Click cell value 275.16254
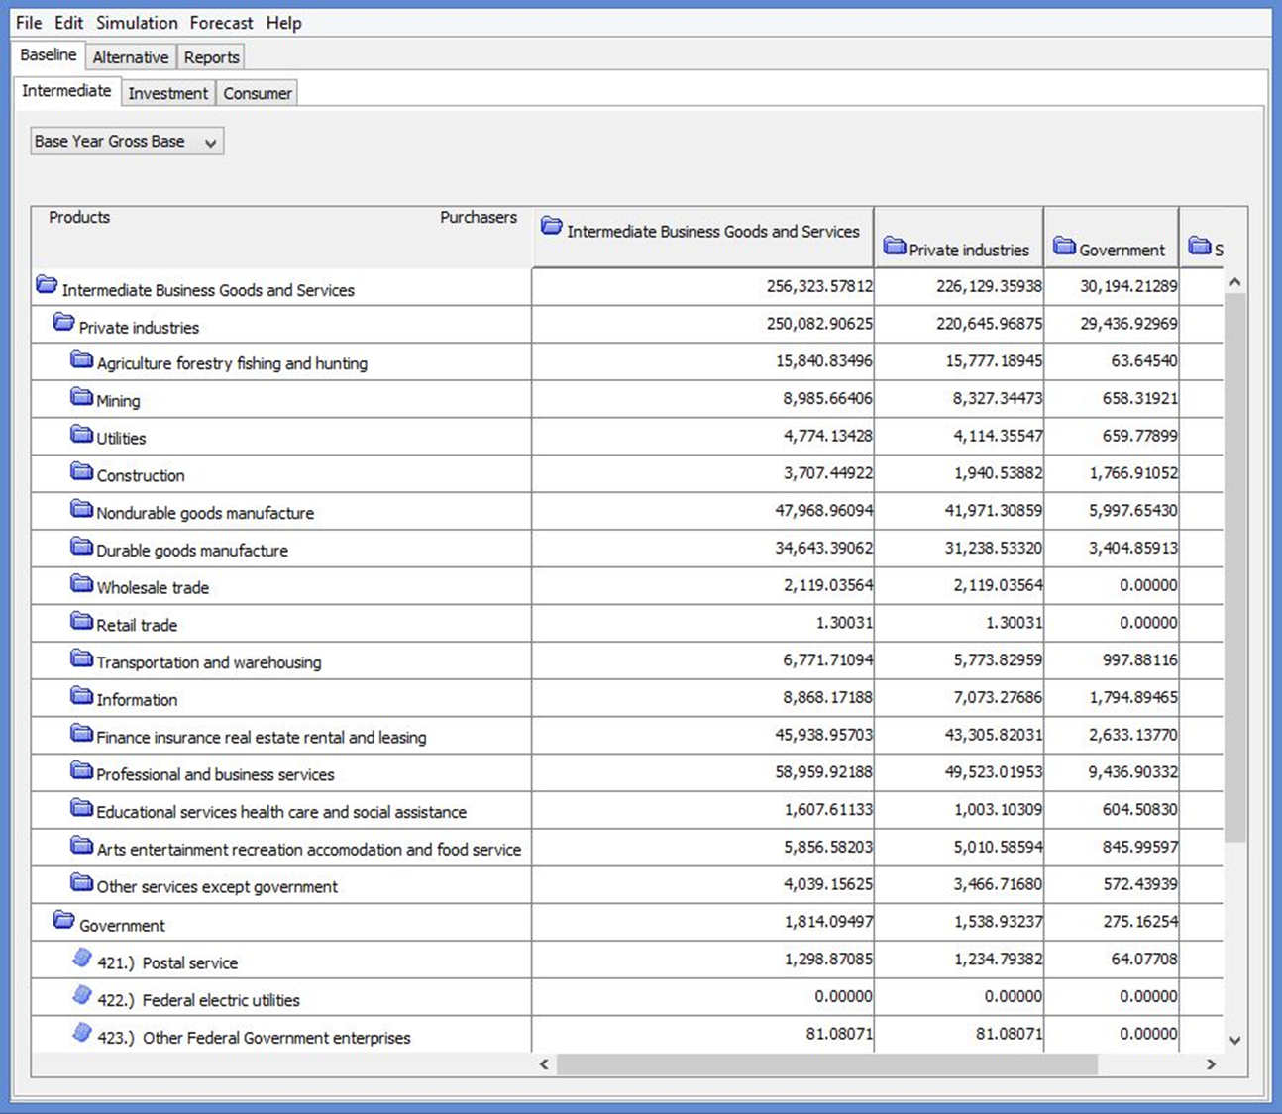 click(1140, 921)
